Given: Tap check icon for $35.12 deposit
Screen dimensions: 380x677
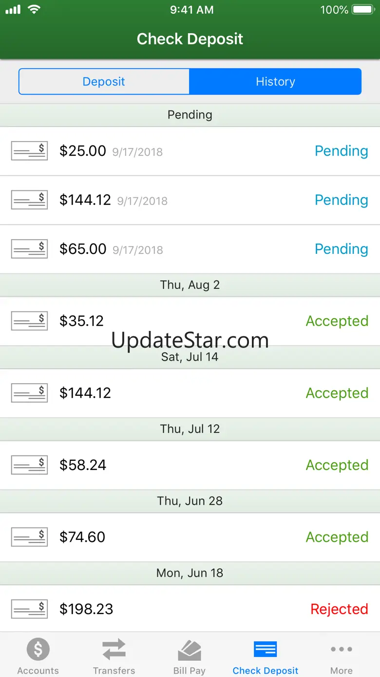Looking at the screenshot, I should tap(29, 321).
